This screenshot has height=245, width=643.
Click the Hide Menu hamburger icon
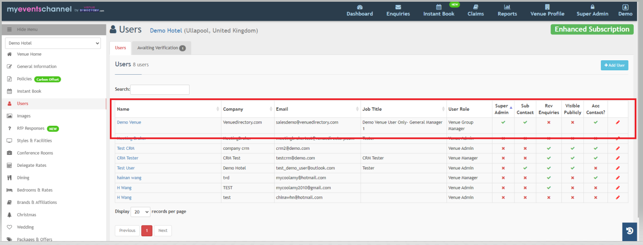point(9,29)
